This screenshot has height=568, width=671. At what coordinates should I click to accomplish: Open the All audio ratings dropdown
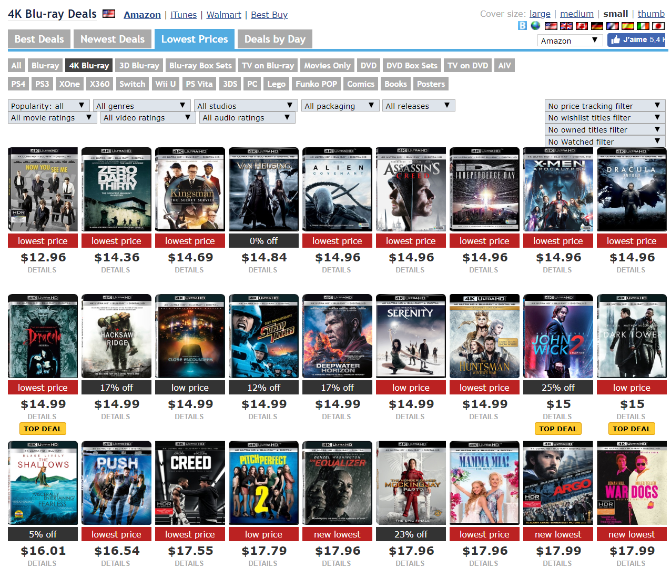(x=247, y=118)
